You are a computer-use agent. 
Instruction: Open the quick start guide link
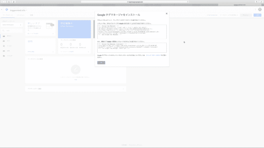pyautogui.click(x=154, y=55)
